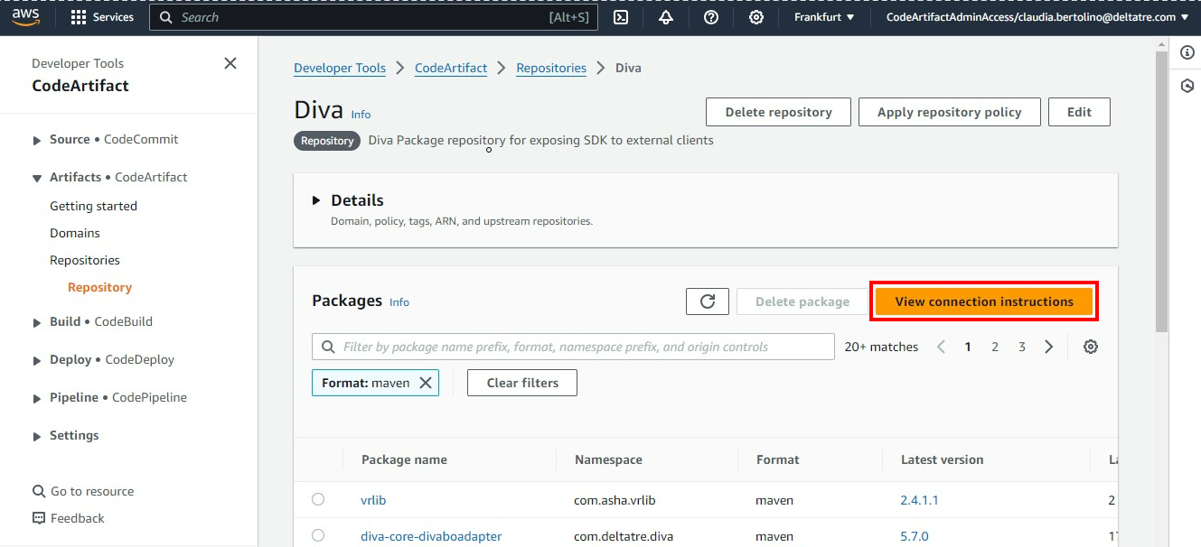Open the account menu dropdown
The width and height of the screenshot is (1201, 547).
1037,17
